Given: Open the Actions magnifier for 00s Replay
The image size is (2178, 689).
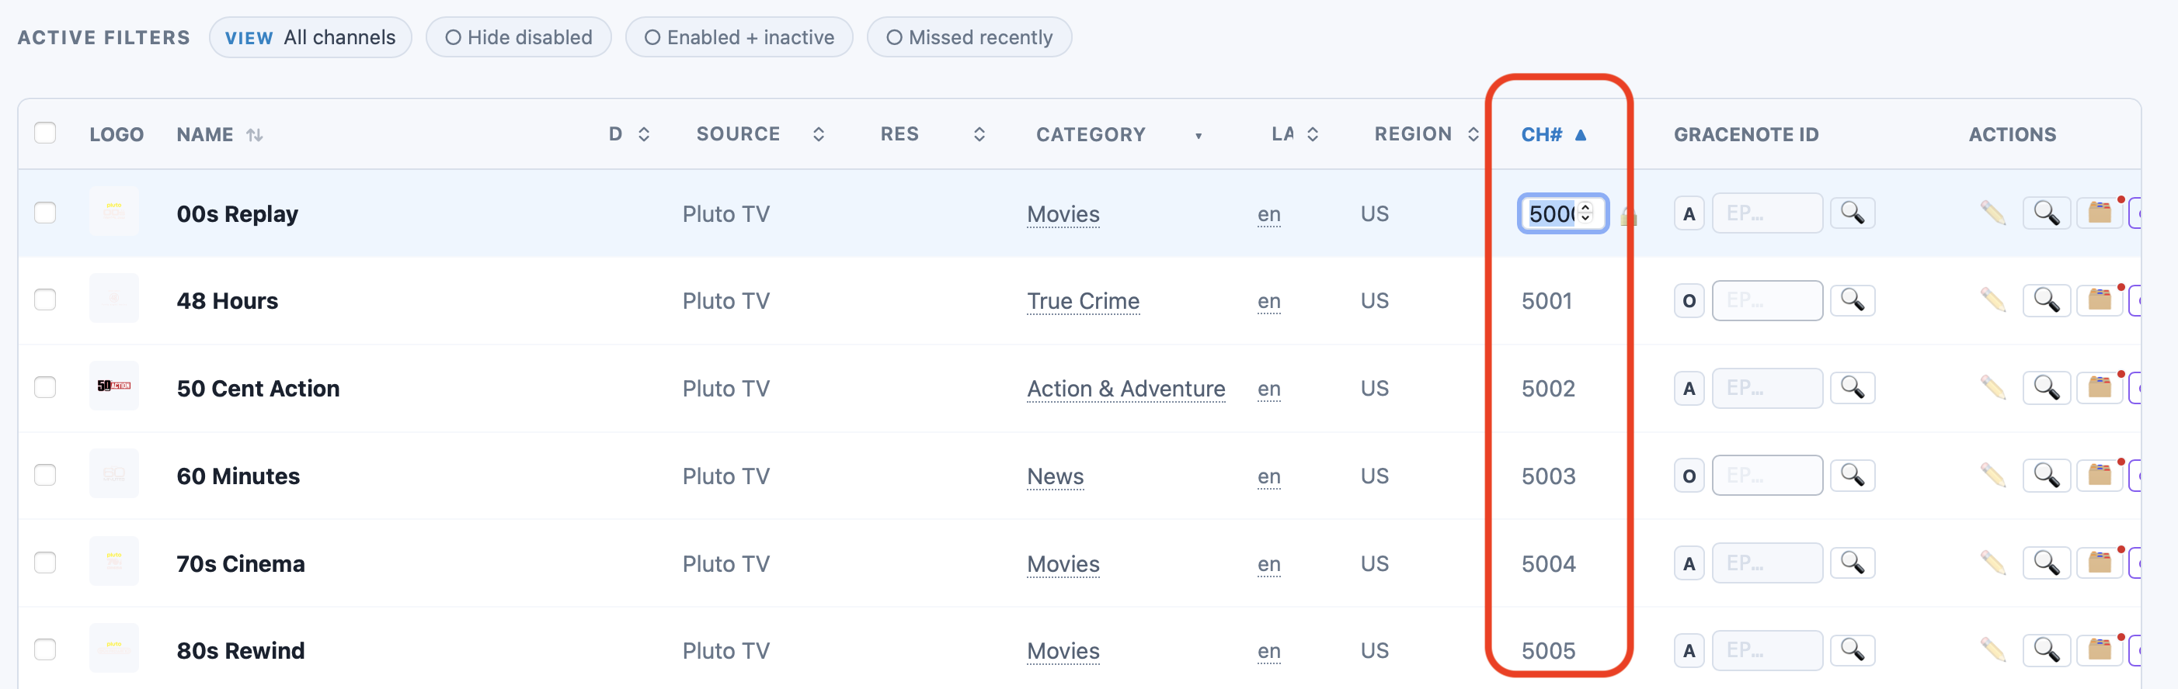Looking at the screenshot, I should coord(2046,213).
